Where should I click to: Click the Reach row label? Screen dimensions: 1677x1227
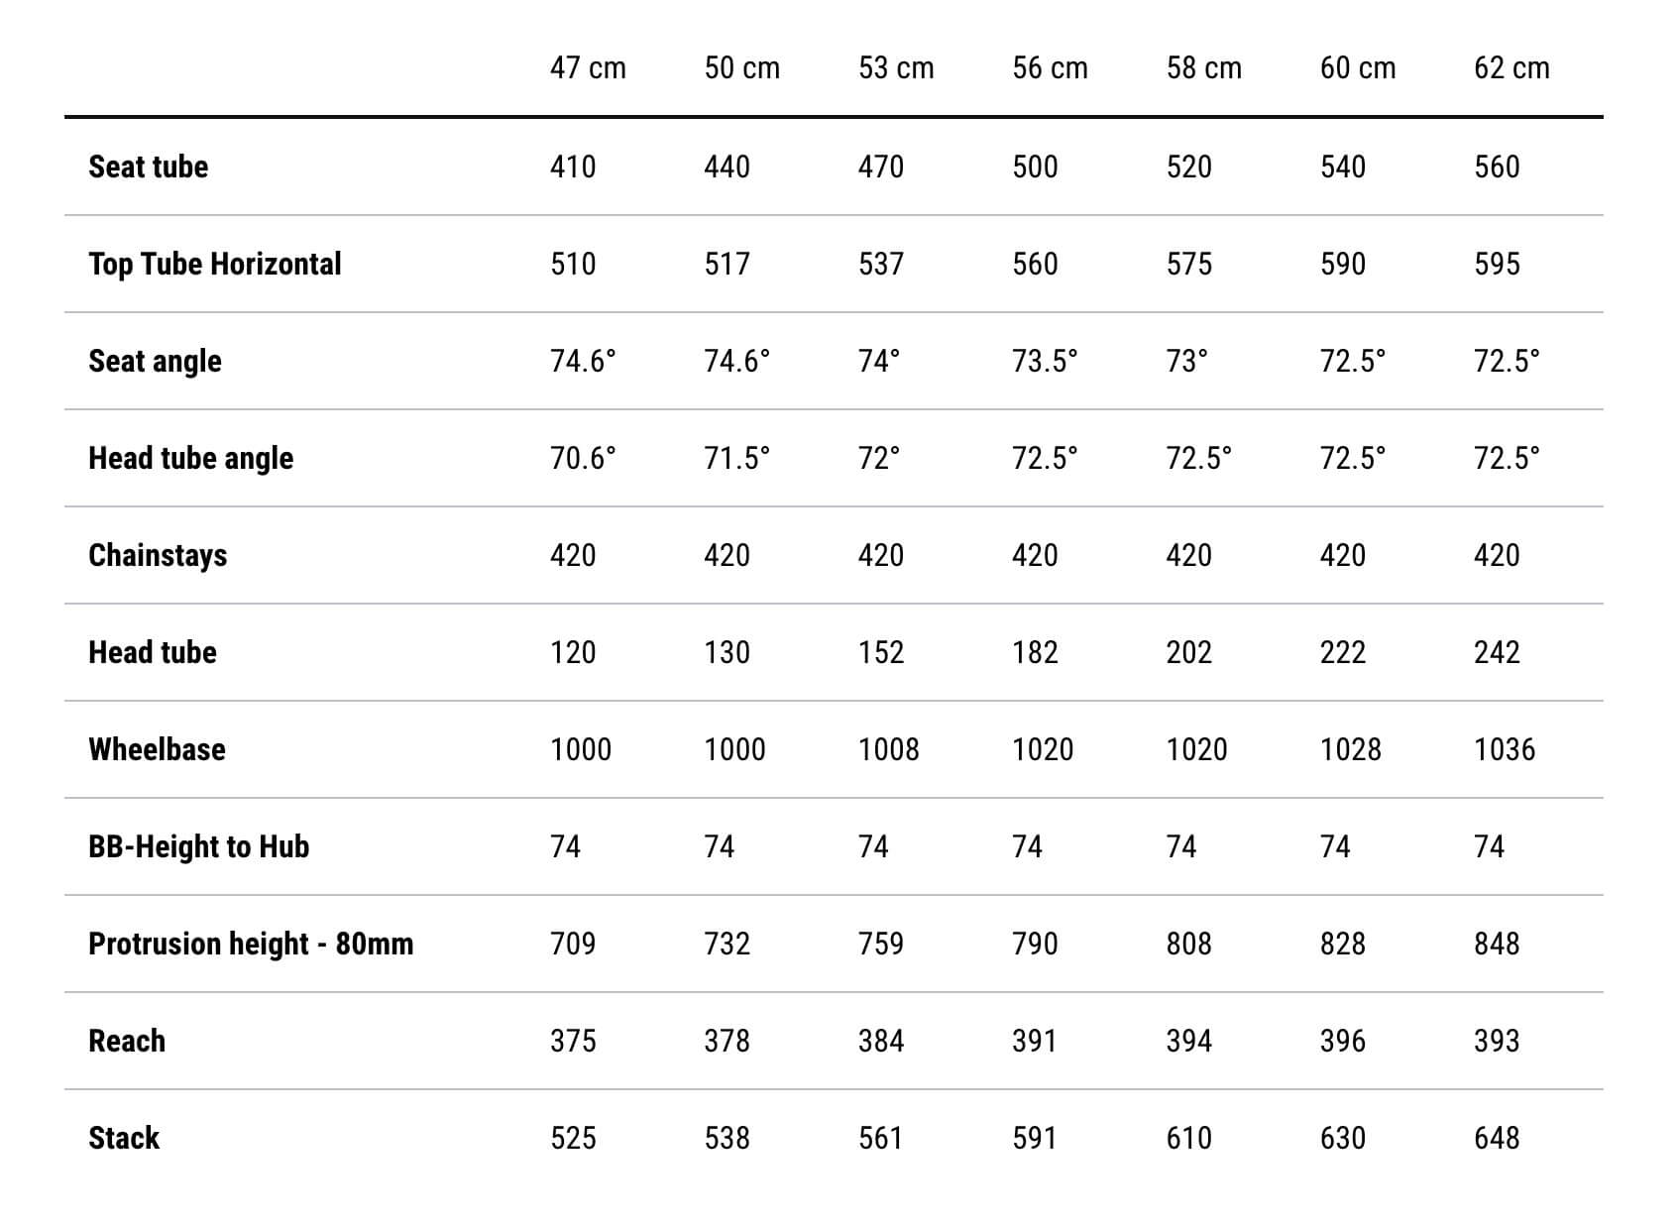tap(127, 1041)
